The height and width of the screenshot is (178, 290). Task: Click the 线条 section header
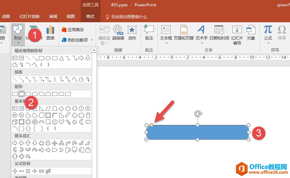tap(51, 72)
